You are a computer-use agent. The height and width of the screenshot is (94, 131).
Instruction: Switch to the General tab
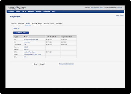(x=14, y=24)
